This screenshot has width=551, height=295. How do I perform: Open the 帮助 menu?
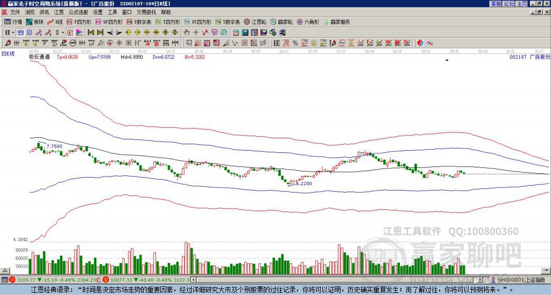pos(166,12)
